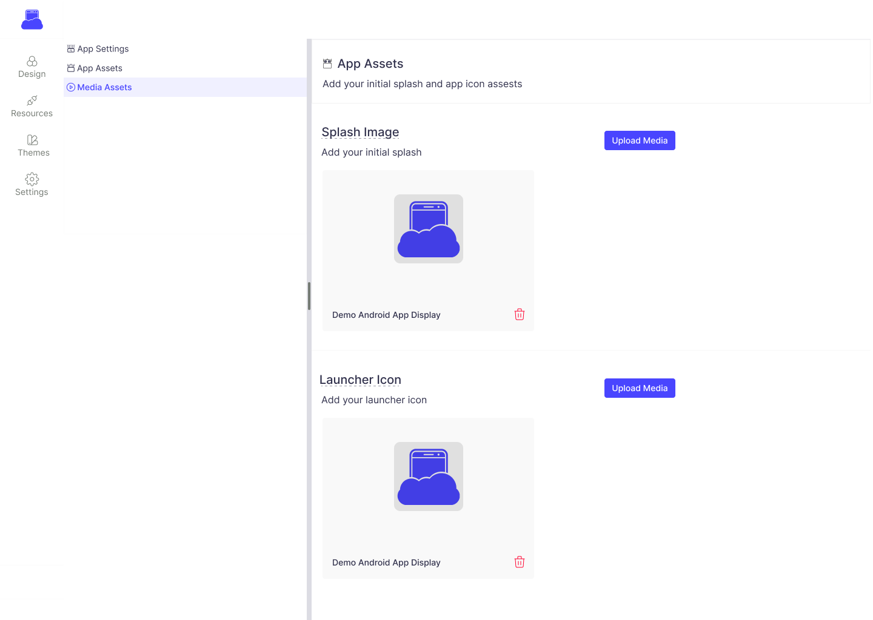Delete the launcher icon with the trash icon
Image resolution: width=873 pixels, height=620 pixels.
(519, 562)
